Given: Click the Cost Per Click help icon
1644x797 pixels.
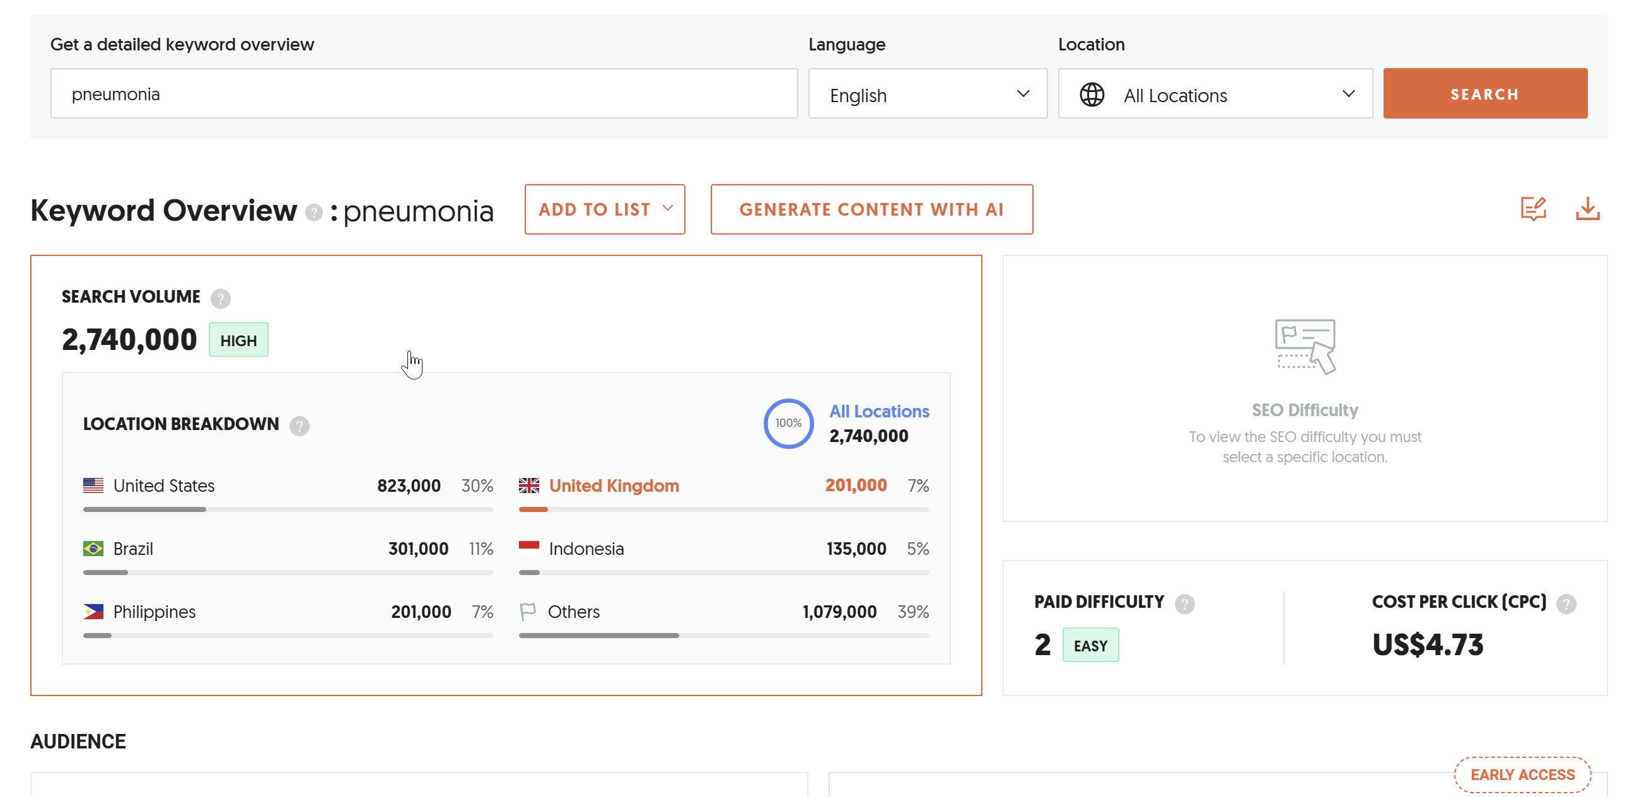Looking at the screenshot, I should point(1566,603).
